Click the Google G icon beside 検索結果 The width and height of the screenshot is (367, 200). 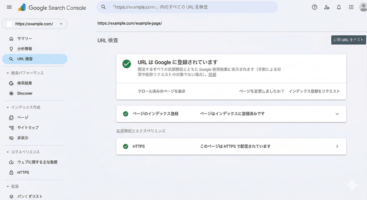click(x=11, y=83)
